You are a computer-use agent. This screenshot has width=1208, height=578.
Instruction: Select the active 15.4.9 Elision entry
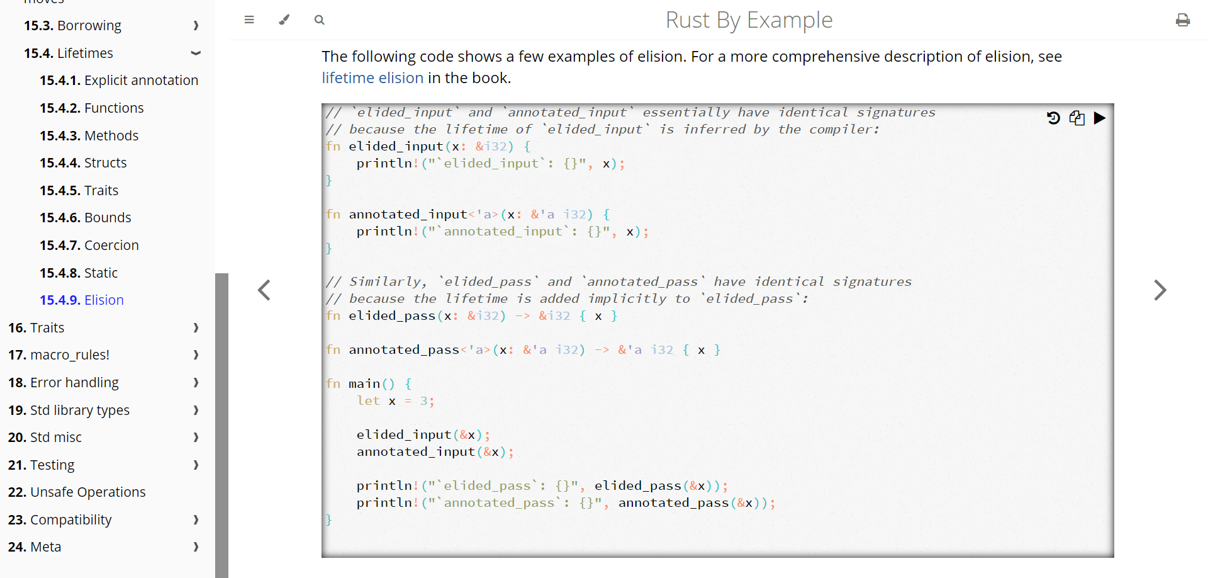[82, 300]
